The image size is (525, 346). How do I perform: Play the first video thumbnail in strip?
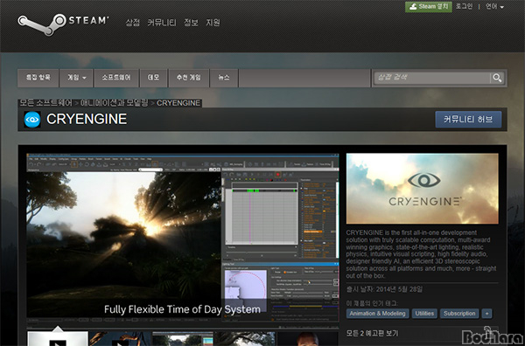[x=58, y=338]
